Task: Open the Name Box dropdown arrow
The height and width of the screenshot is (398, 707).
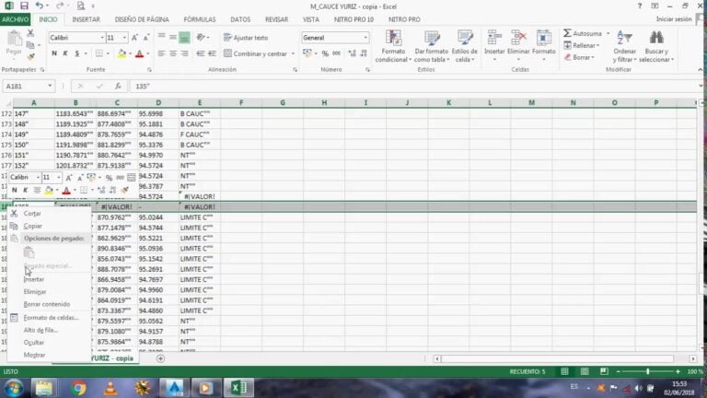Action: tap(50, 86)
